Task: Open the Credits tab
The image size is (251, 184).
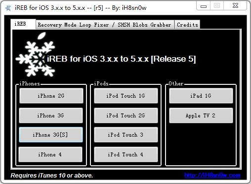Action: coord(187,25)
